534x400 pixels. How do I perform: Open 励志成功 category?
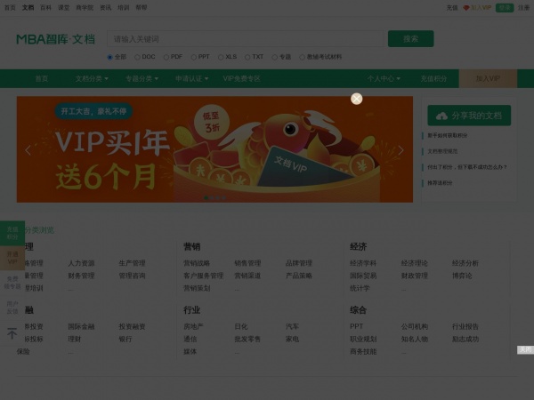coord(465,340)
